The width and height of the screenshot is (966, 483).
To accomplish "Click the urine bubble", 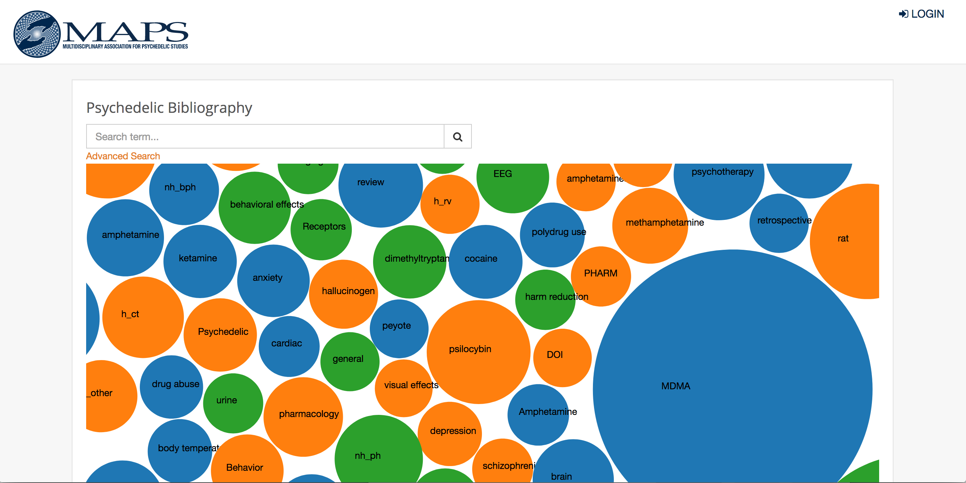I will click(233, 403).
